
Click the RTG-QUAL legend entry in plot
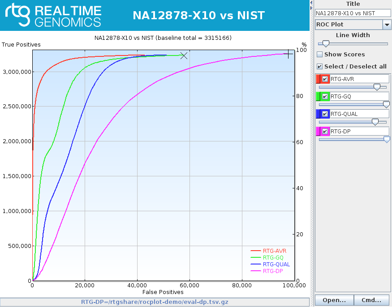270,264
